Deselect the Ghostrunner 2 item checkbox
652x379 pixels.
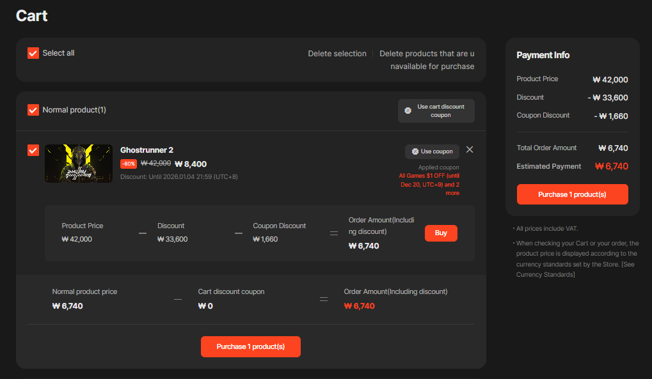[33, 150]
